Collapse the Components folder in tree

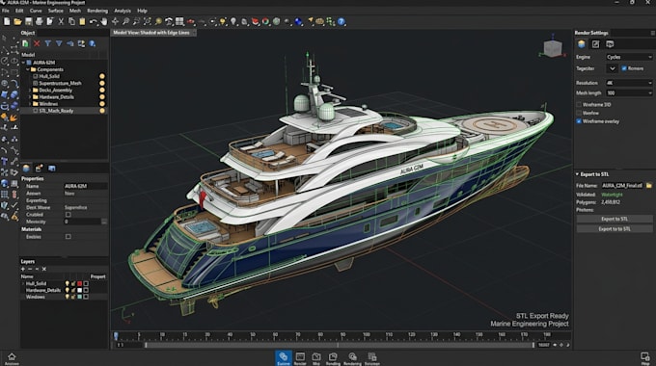click(28, 69)
